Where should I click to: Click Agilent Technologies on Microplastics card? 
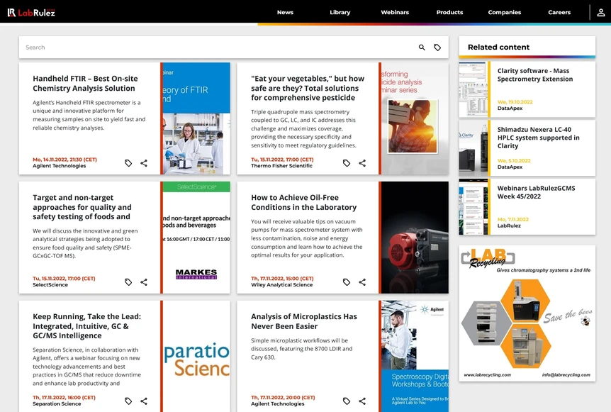[277, 403]
